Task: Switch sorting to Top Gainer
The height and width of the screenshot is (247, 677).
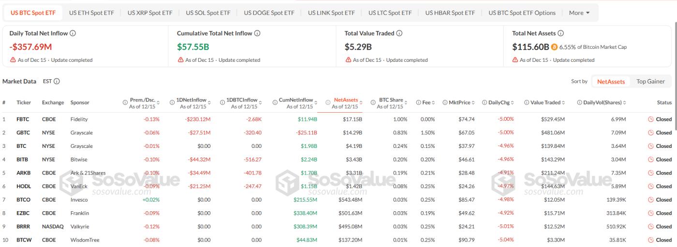Action: 650,81
